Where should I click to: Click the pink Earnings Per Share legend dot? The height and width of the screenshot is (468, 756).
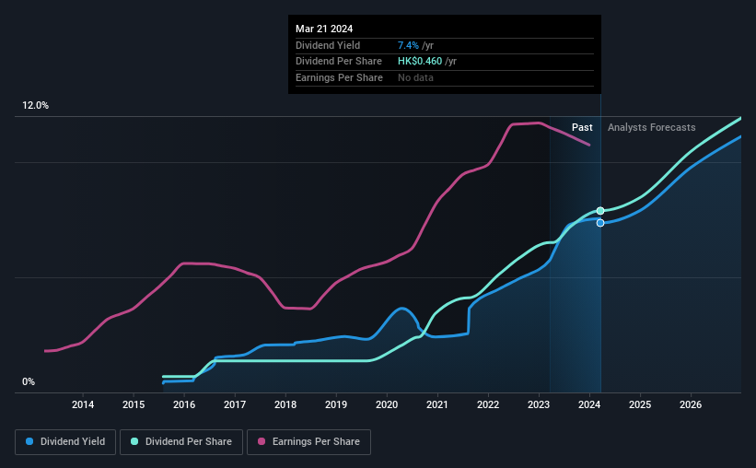pos(262,441)
